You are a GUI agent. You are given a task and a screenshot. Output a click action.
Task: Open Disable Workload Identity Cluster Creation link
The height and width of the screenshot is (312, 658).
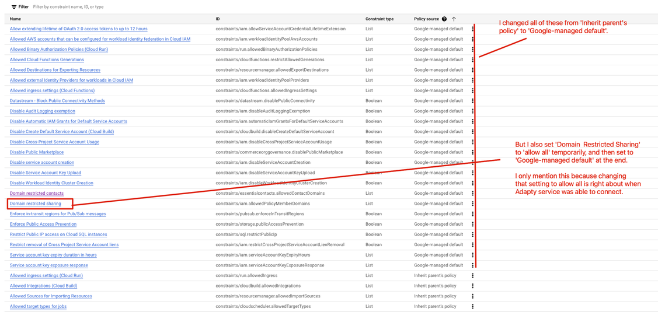coord(51,183)
